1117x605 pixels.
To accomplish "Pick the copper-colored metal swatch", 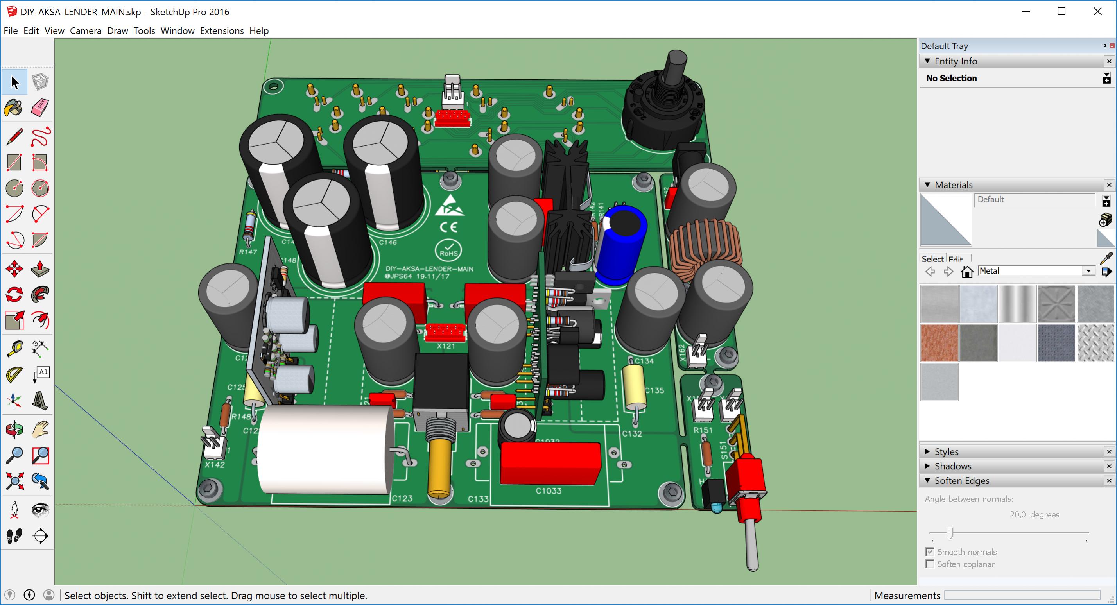I will (939, 343).
